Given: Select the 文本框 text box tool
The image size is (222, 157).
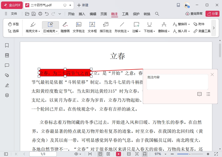Looking at the screenshot, I should 92,27.
